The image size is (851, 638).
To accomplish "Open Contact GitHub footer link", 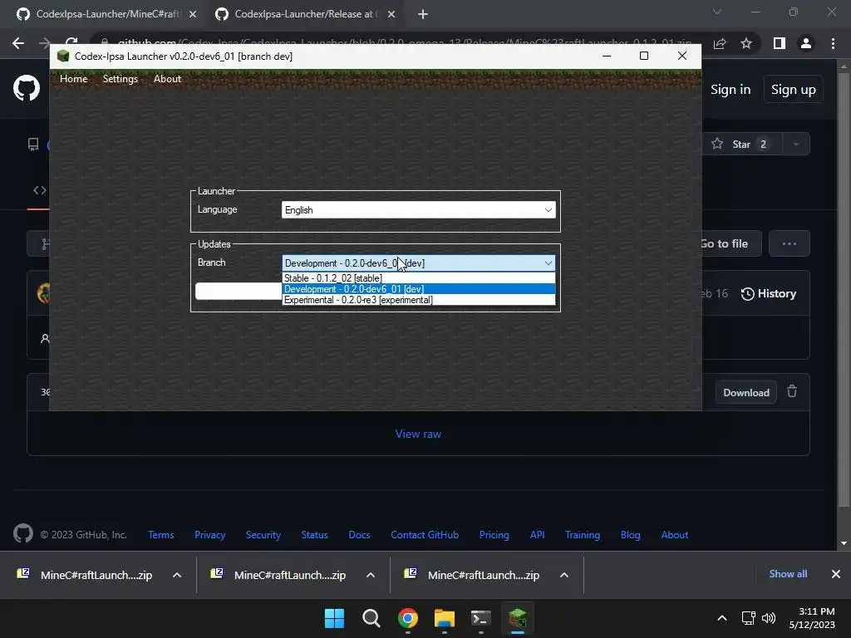I will pos(425,535).
